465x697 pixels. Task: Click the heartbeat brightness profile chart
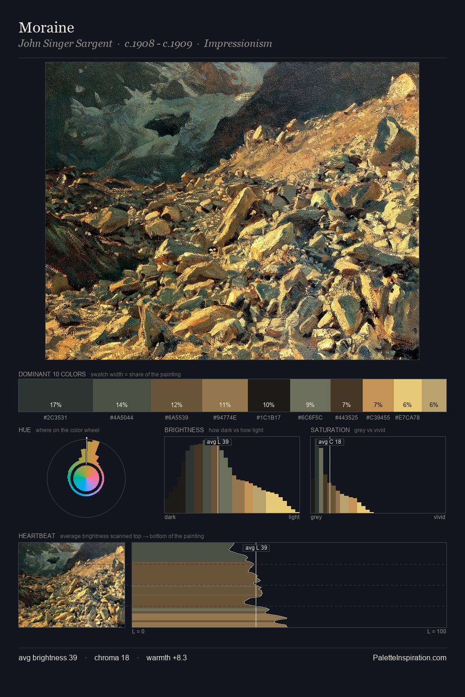[289, 585]
